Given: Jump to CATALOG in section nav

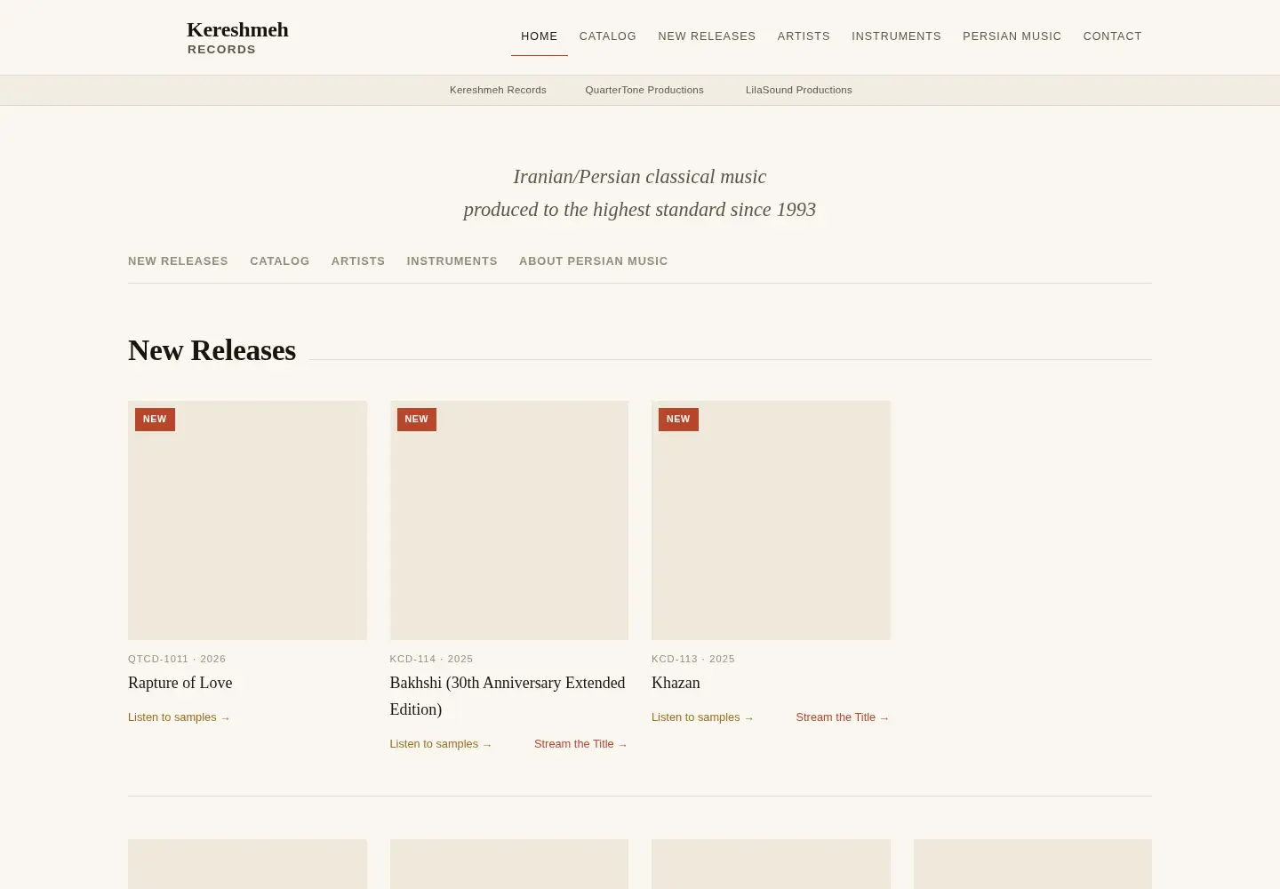Looking at the screenshot, I should pos(280,261).
